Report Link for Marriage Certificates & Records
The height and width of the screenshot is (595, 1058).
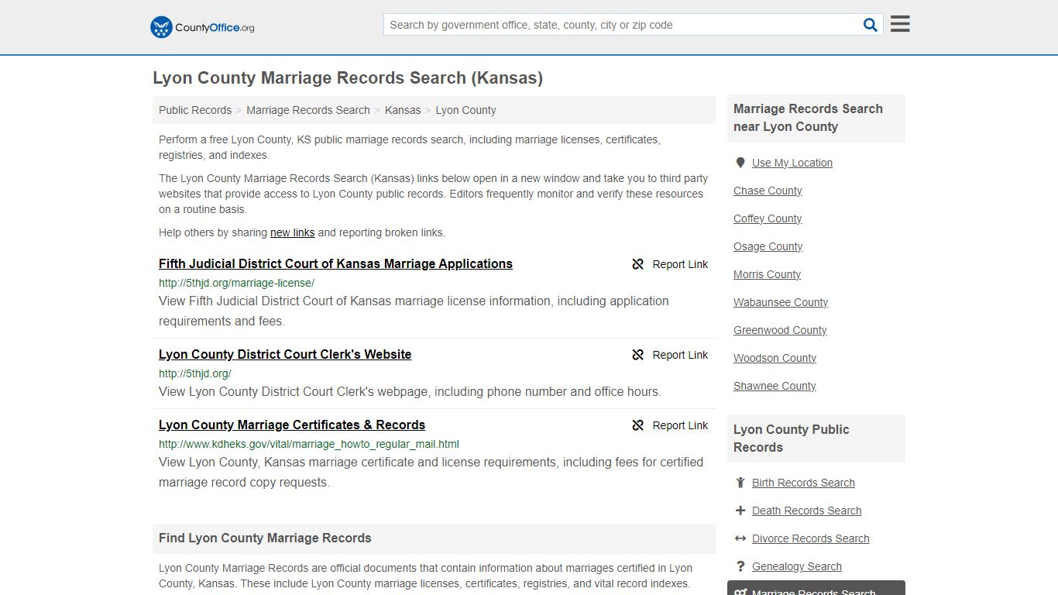tap(670, 425)
